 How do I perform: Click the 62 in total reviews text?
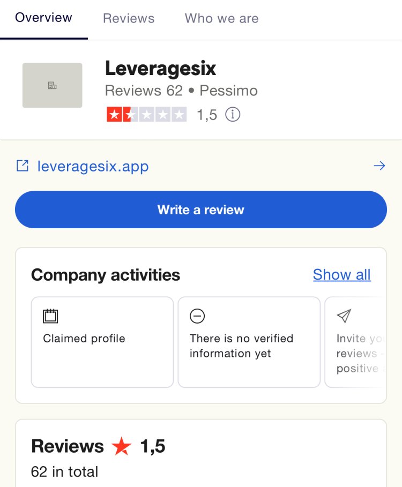pyautogui.click(x=65, y=471)
